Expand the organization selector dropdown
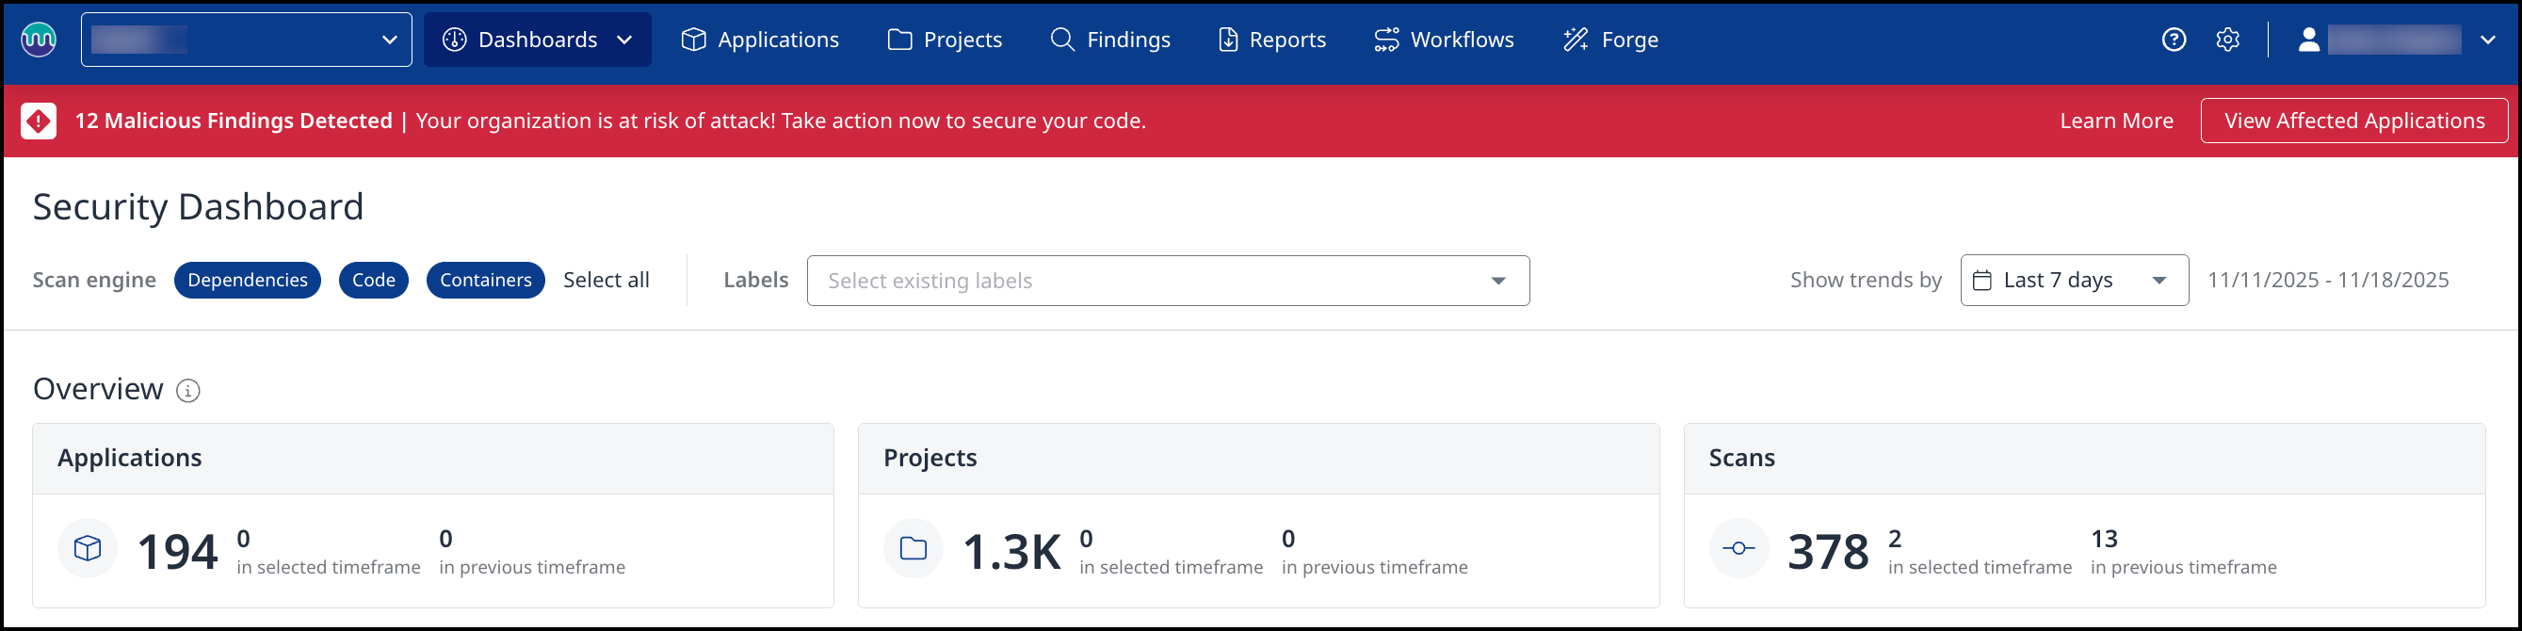The image size is (2522, 631). 247,40
